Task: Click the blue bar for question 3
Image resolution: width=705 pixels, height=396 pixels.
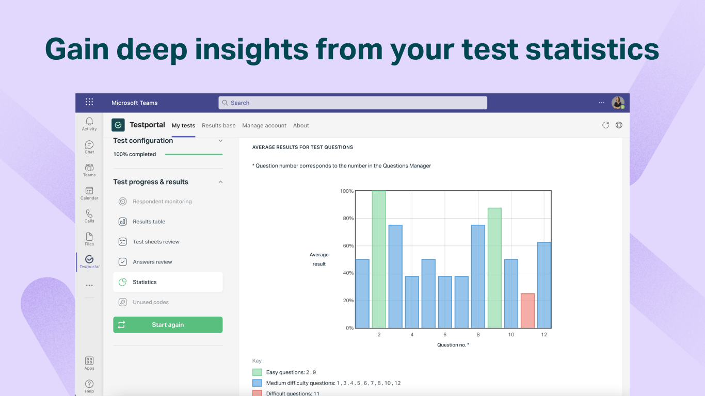Action: pos(395,276)
